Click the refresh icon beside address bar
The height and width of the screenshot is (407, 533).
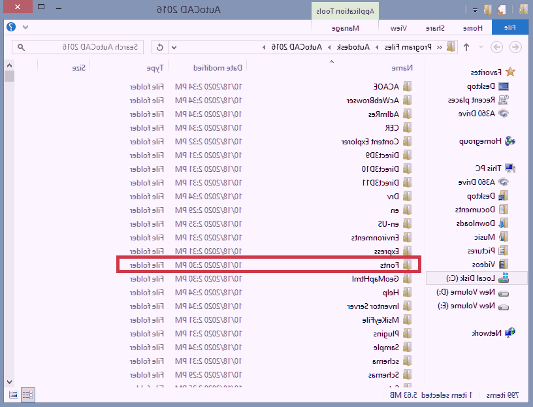tap(160, 47)
